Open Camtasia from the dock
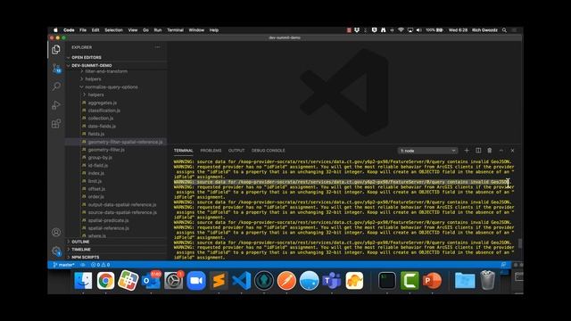 coord(410,281)
